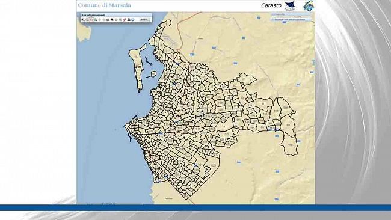Select the zoom out magnifier tool
Screen dimensions: 391x220
[x=87, y=20]
